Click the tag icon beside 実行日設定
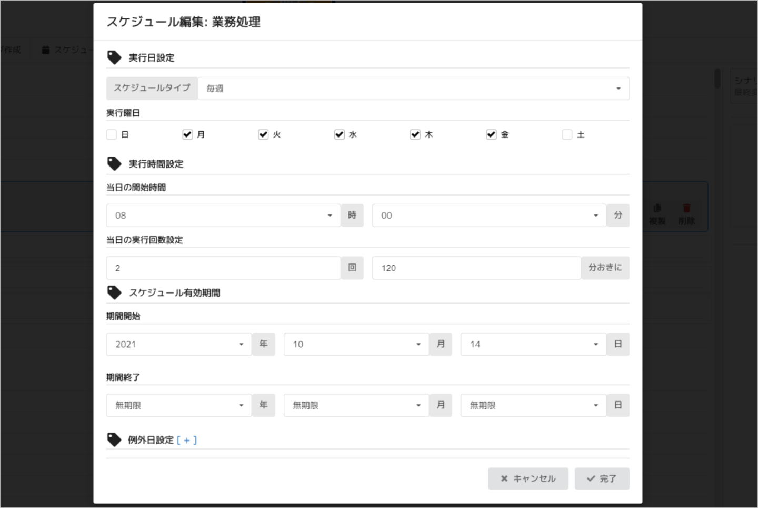Screen dimensions: 758x508 point(114,57)
